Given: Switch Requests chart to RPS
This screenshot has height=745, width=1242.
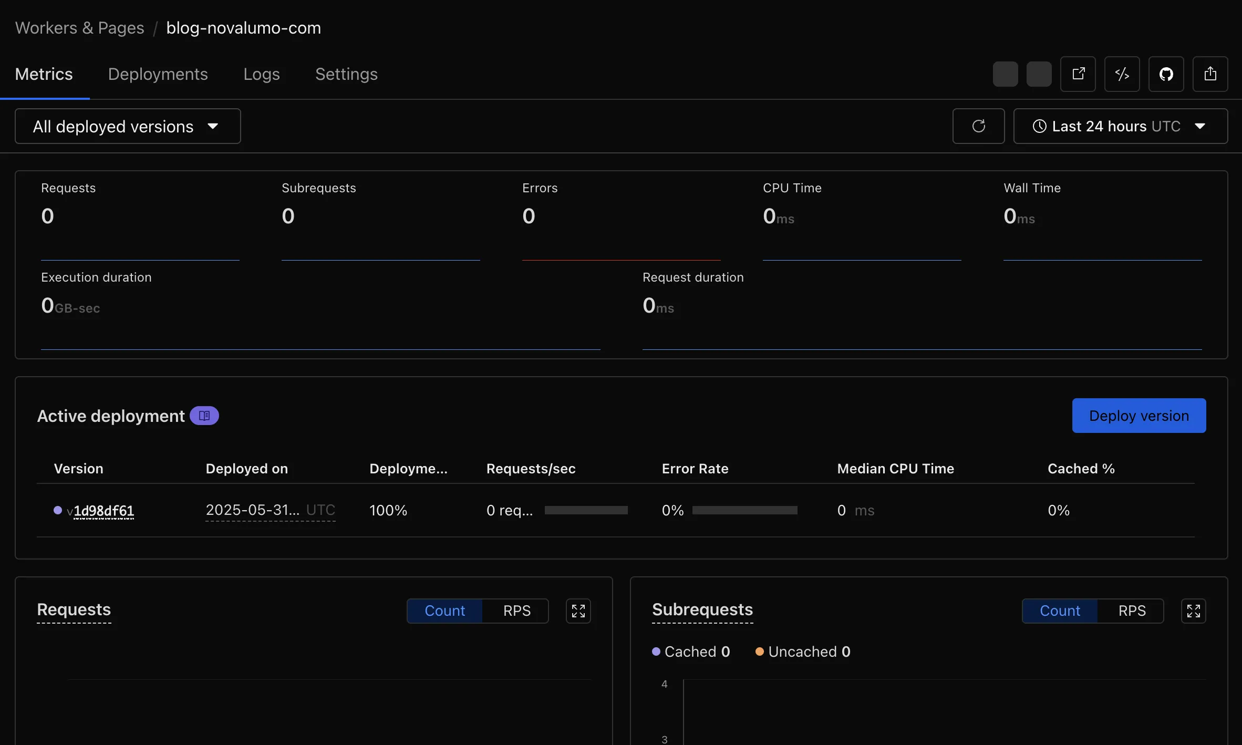Looking at the screenshot, I should [x=516, y=611].
